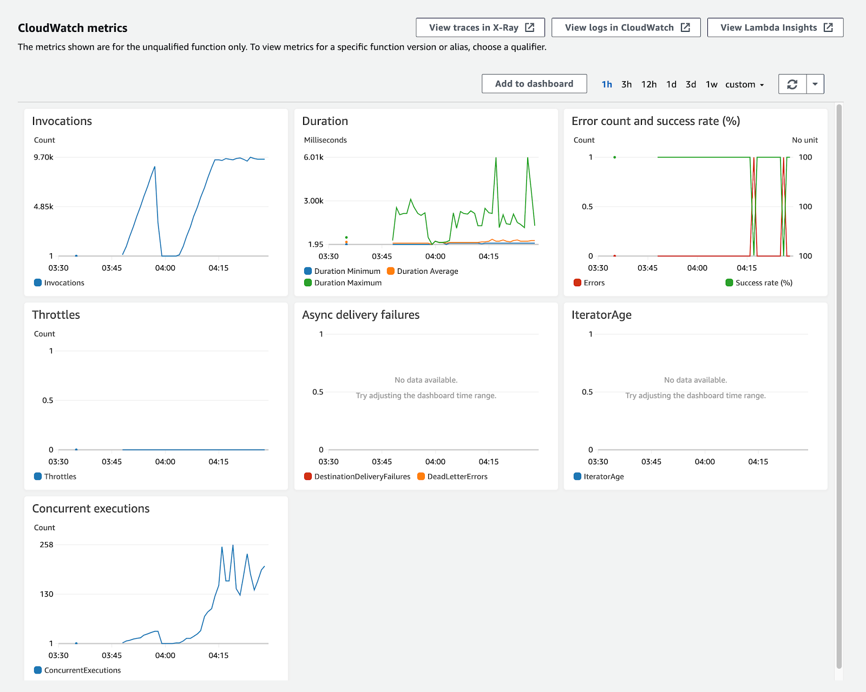Click the IteratorAge chart title
Image resolution: width=866 pixels, height=692 pixels.
pyautogui.click(x=601, y=315)
